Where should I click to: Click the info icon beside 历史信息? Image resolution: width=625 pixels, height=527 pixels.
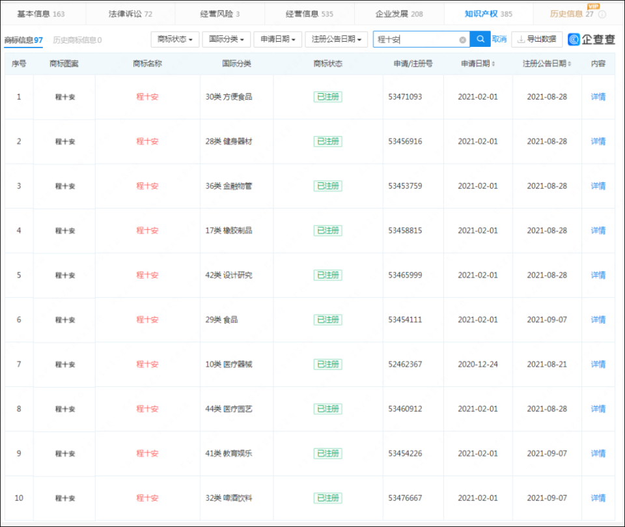(602, 14)
